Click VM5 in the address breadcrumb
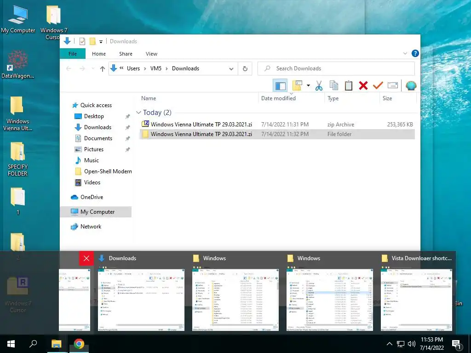 156,68
